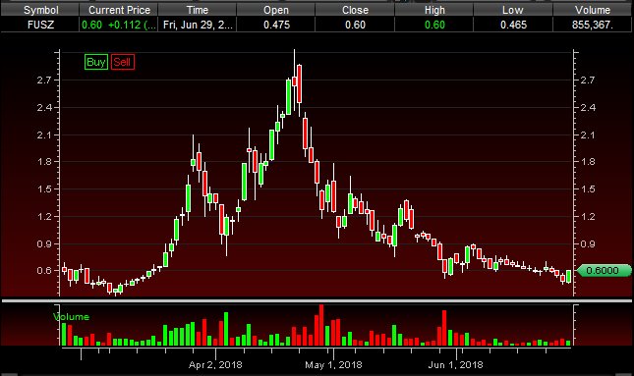634x376 pixels.
Task: Click the May 1, 2018 date marker
Action: 333,364
